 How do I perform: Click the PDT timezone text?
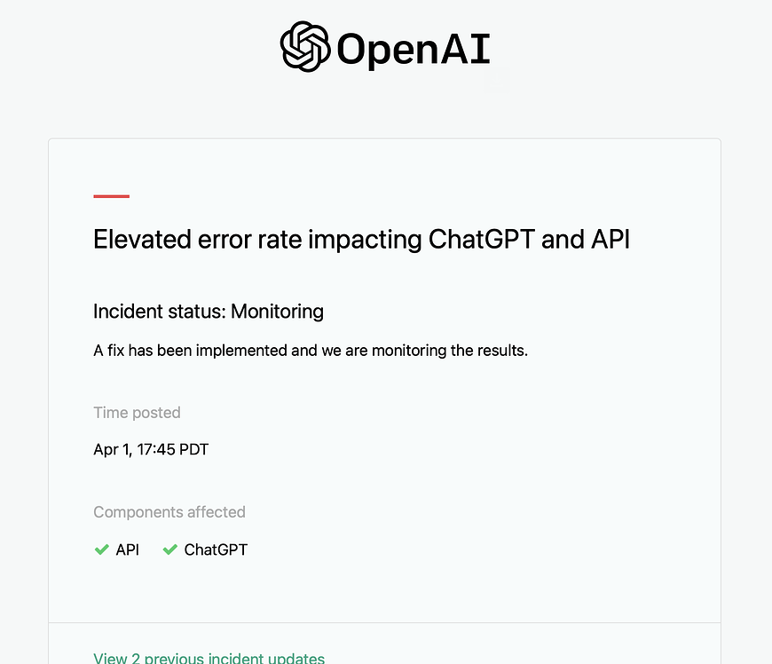pyautogui.click(x=193, y=449)
